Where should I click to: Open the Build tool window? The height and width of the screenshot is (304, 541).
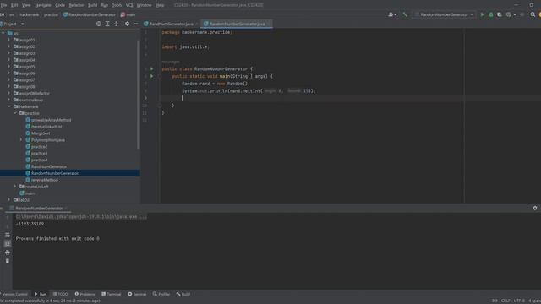(183, 294)
